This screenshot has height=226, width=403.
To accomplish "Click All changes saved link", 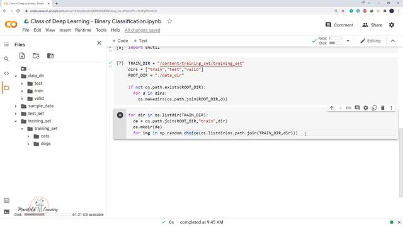I will (x=142, y=30).
